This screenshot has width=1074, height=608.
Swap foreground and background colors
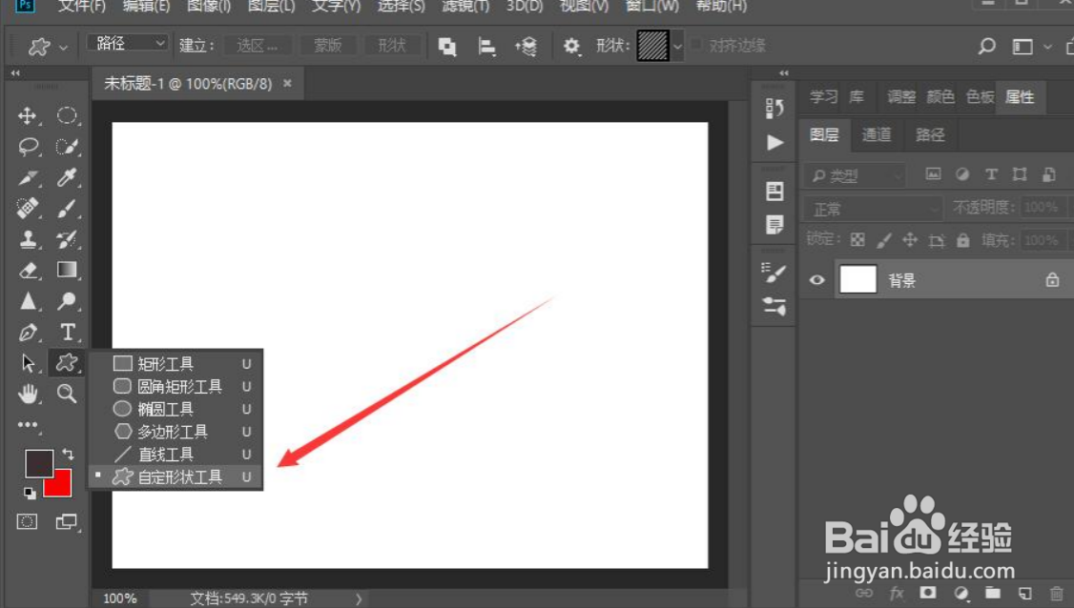(x=68, y=454)
